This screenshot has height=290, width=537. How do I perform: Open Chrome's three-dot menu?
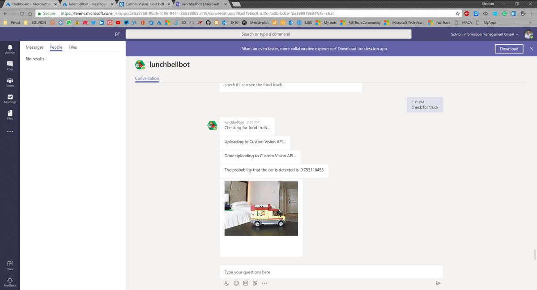(x=532, y=13)
